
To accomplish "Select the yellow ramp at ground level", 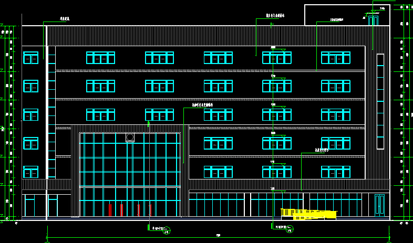I will point(309,214).
